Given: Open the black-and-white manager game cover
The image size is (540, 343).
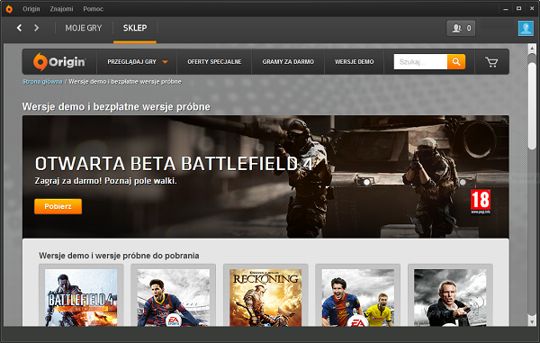Looking at the screenshot, I should tap(450, 298).
